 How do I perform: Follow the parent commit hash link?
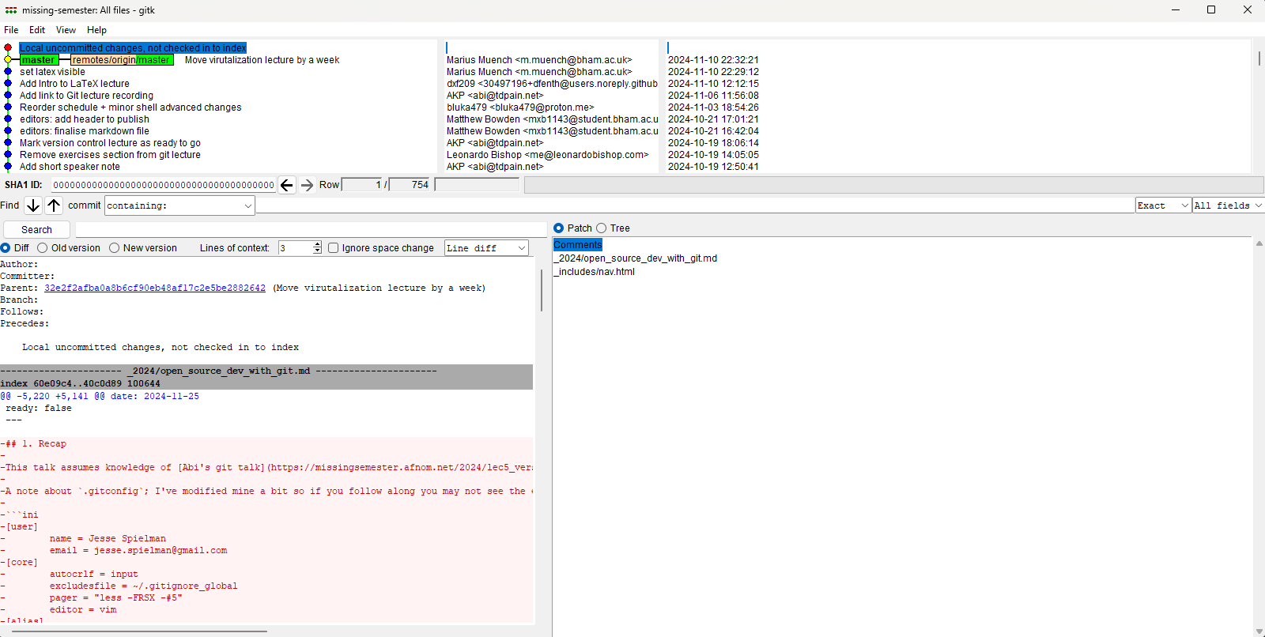[x=155, y=288]
